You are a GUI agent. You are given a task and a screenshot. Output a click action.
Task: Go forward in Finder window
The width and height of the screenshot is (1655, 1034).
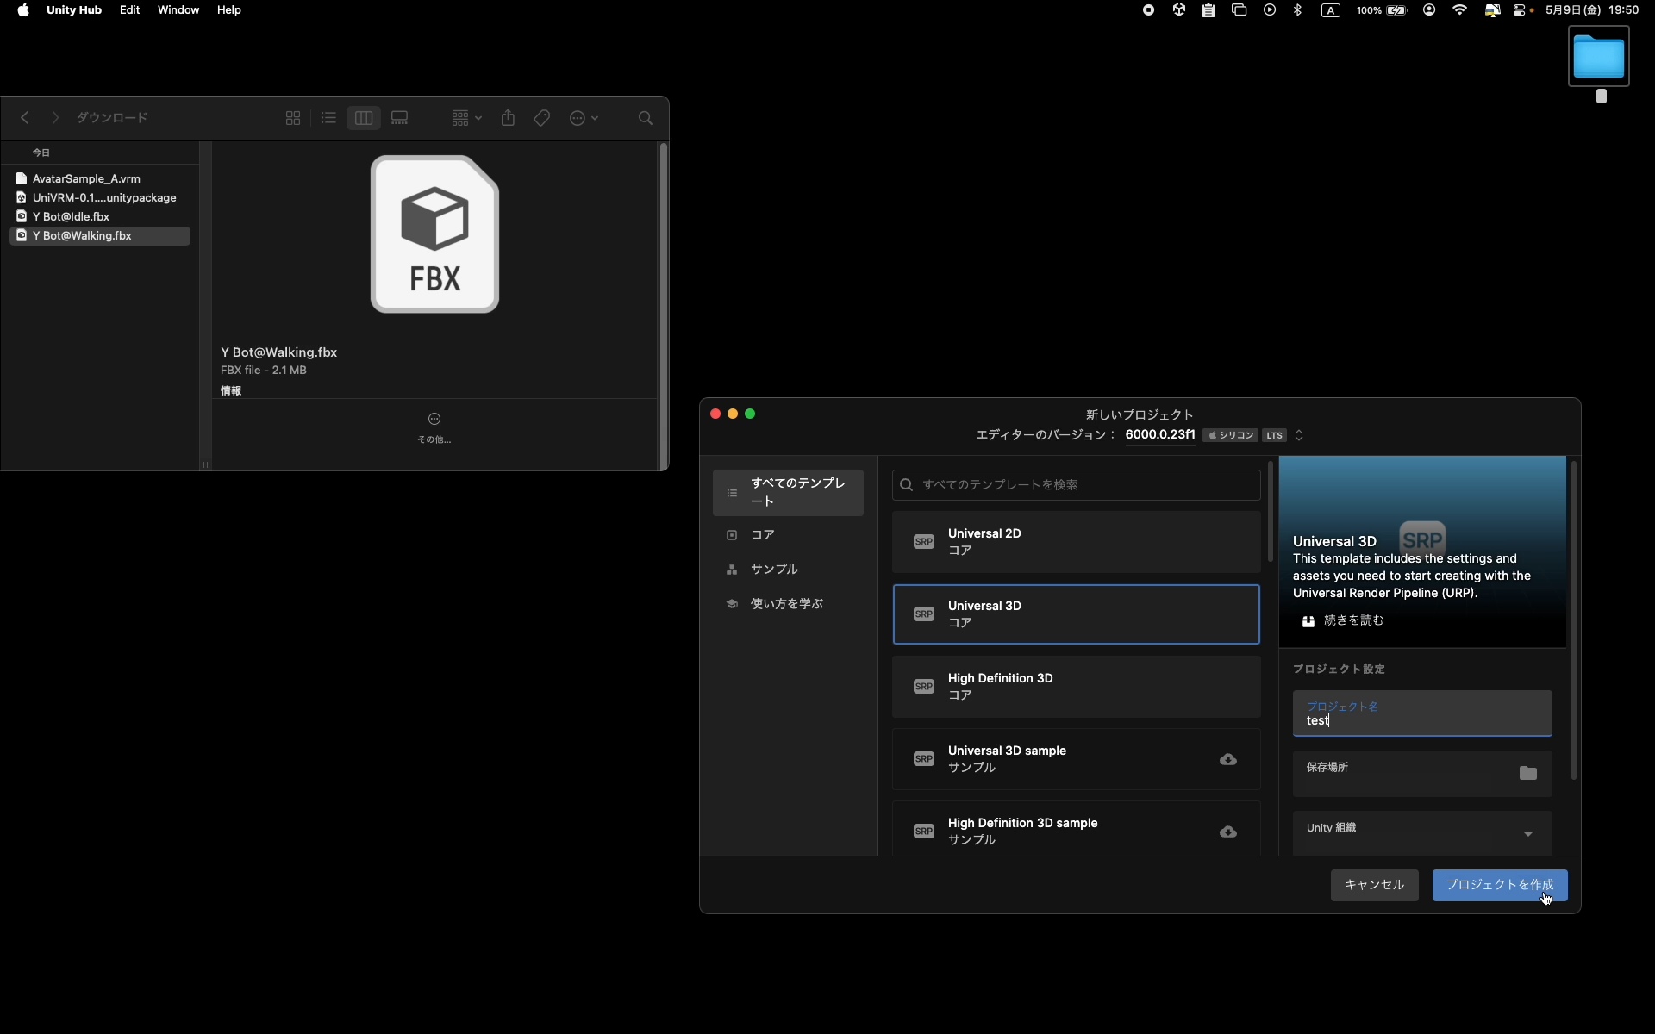[55, 118]
